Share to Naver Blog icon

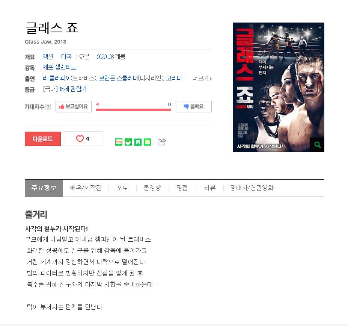[119, 142]
